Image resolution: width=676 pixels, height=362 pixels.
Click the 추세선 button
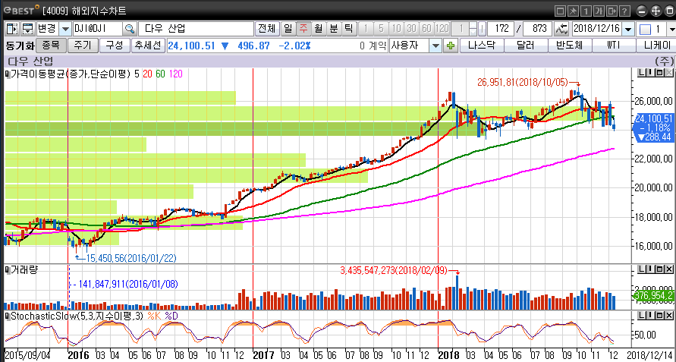click(146, 46)
